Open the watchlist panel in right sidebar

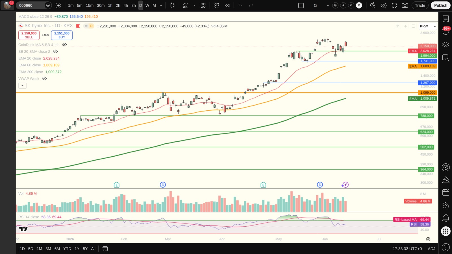click(x=446, y=19)
